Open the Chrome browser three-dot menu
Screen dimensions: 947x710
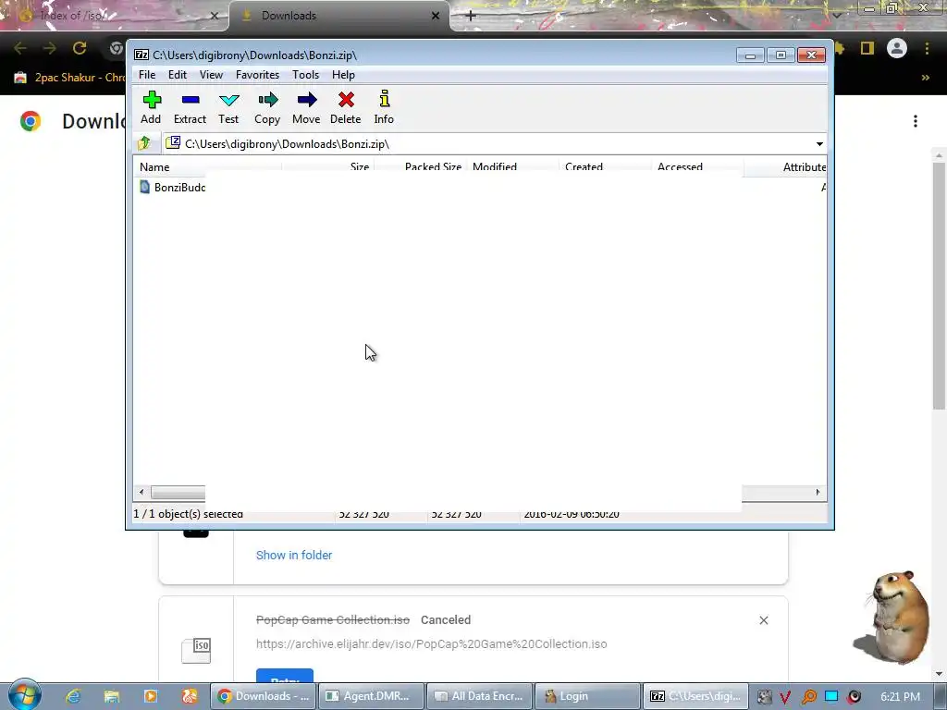coord(927,48)
